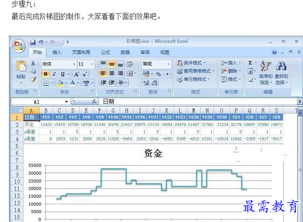Decrease font size with the smaller A
This screenshot has height=222, width=303.
[x=85, y=74]
